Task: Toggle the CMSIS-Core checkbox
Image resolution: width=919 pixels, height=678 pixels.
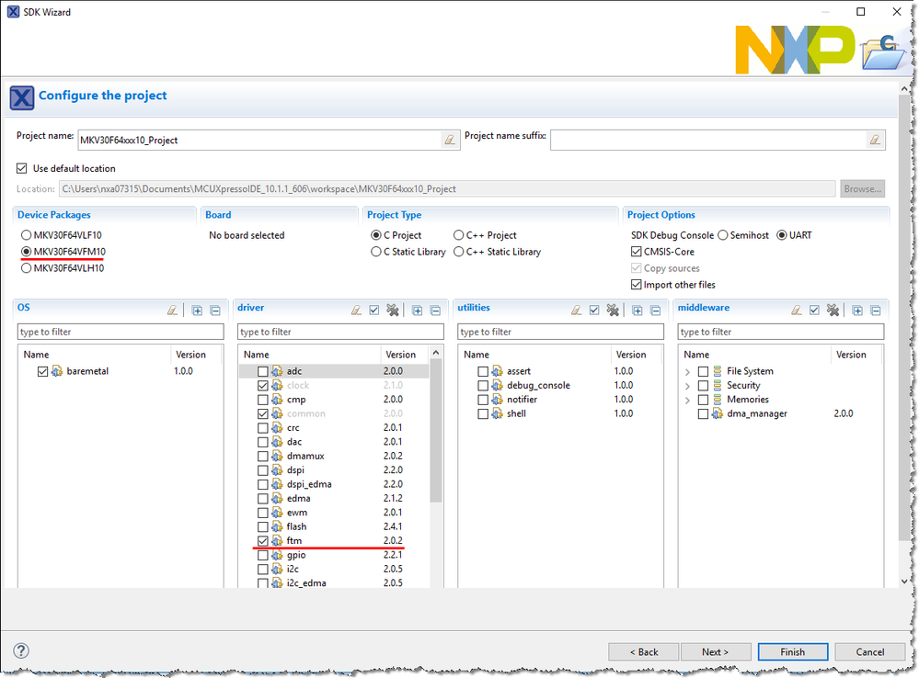Action: point(636,252)
